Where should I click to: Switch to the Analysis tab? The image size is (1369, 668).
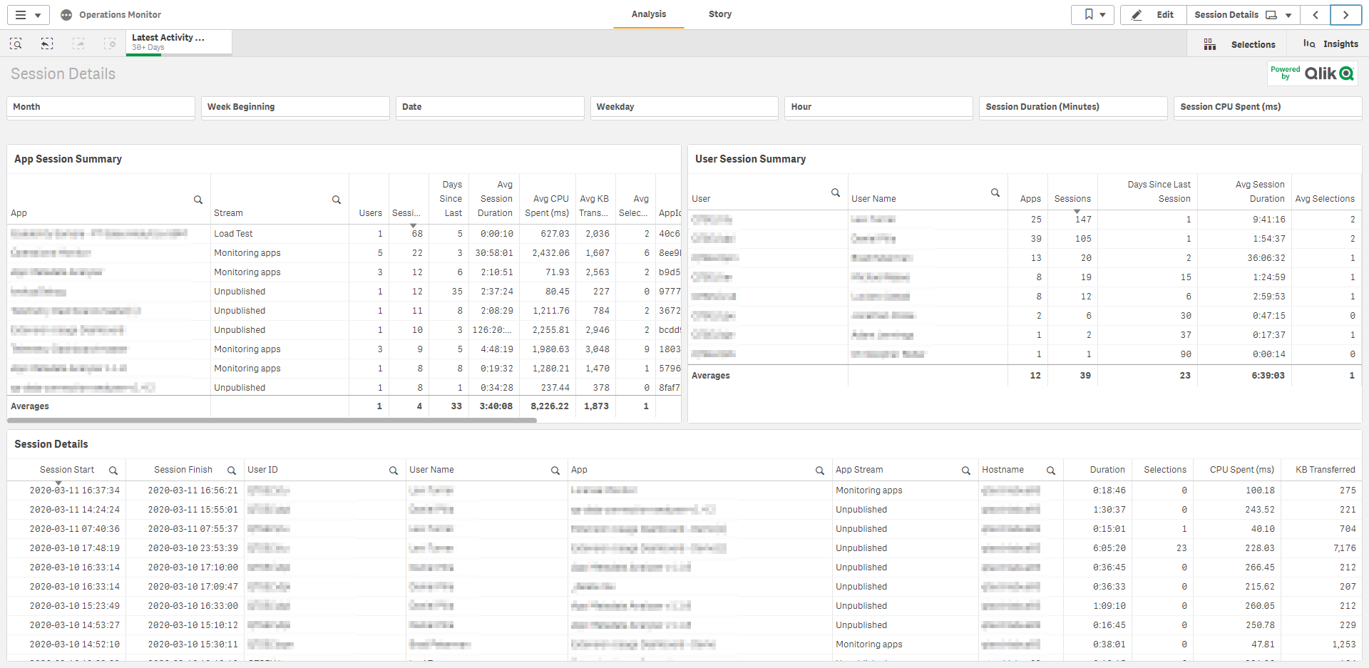point(648,14)
